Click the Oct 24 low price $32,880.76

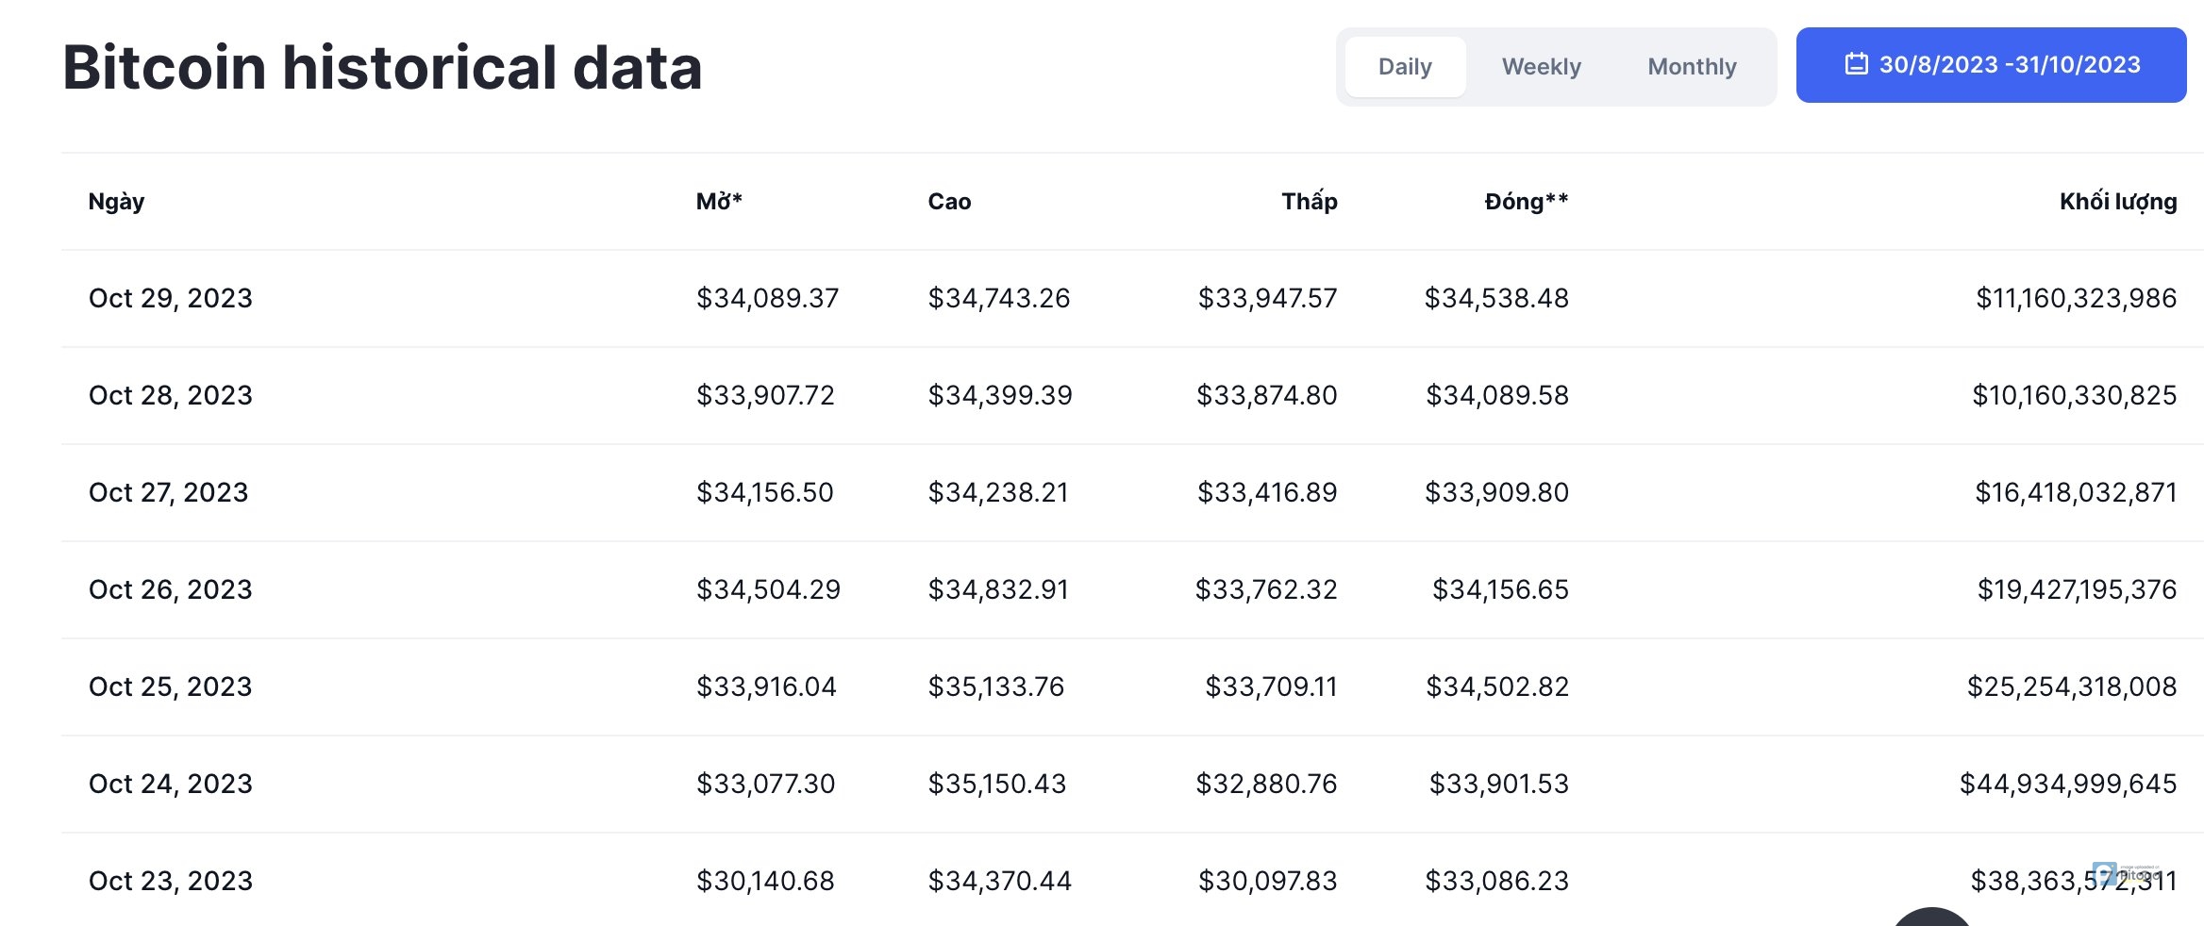tap(1266, 785)
